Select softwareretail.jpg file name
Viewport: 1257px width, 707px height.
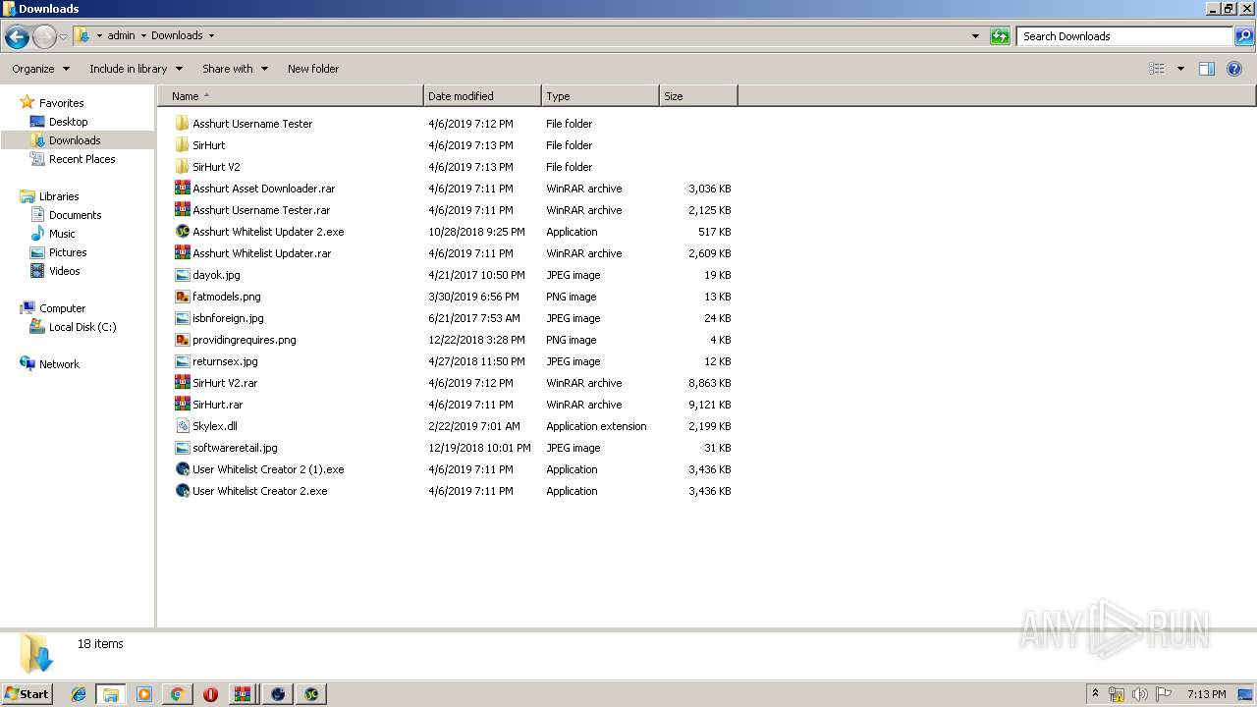click(x=235, y=448)
